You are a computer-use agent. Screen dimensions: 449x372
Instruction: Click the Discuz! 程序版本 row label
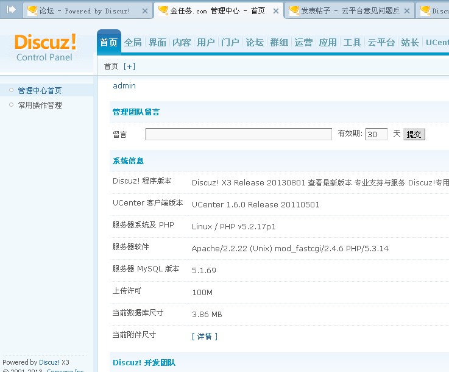pyautogui.click(x=142, y=181)
